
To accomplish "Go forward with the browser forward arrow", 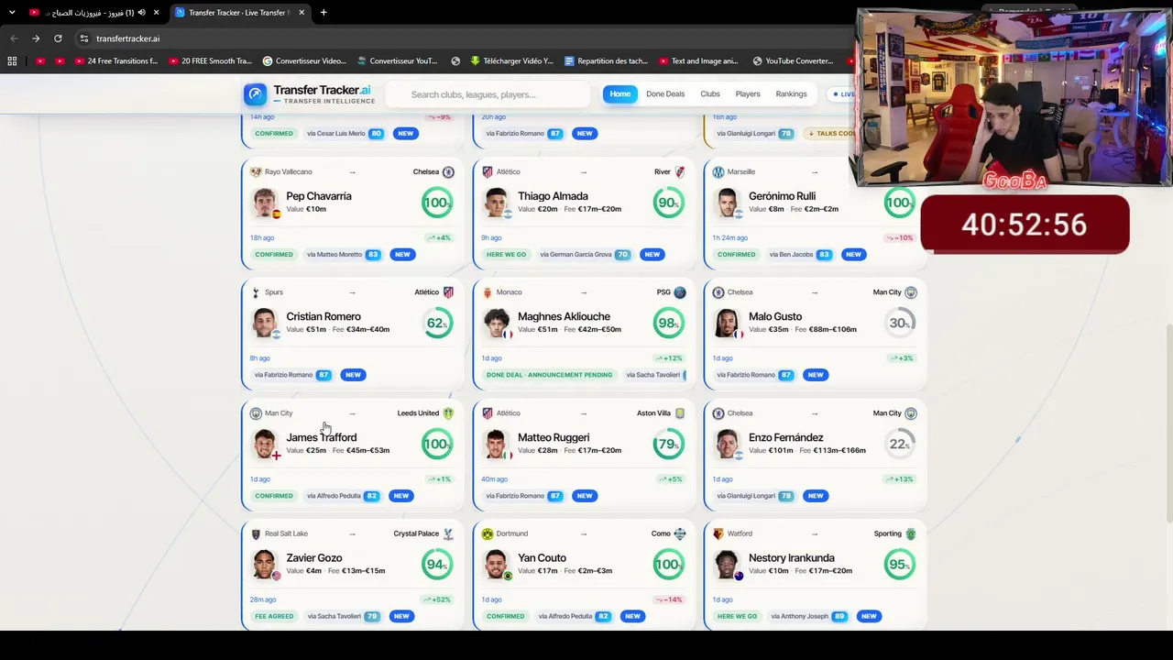I will pyautogui.click(x=36, y=38).
